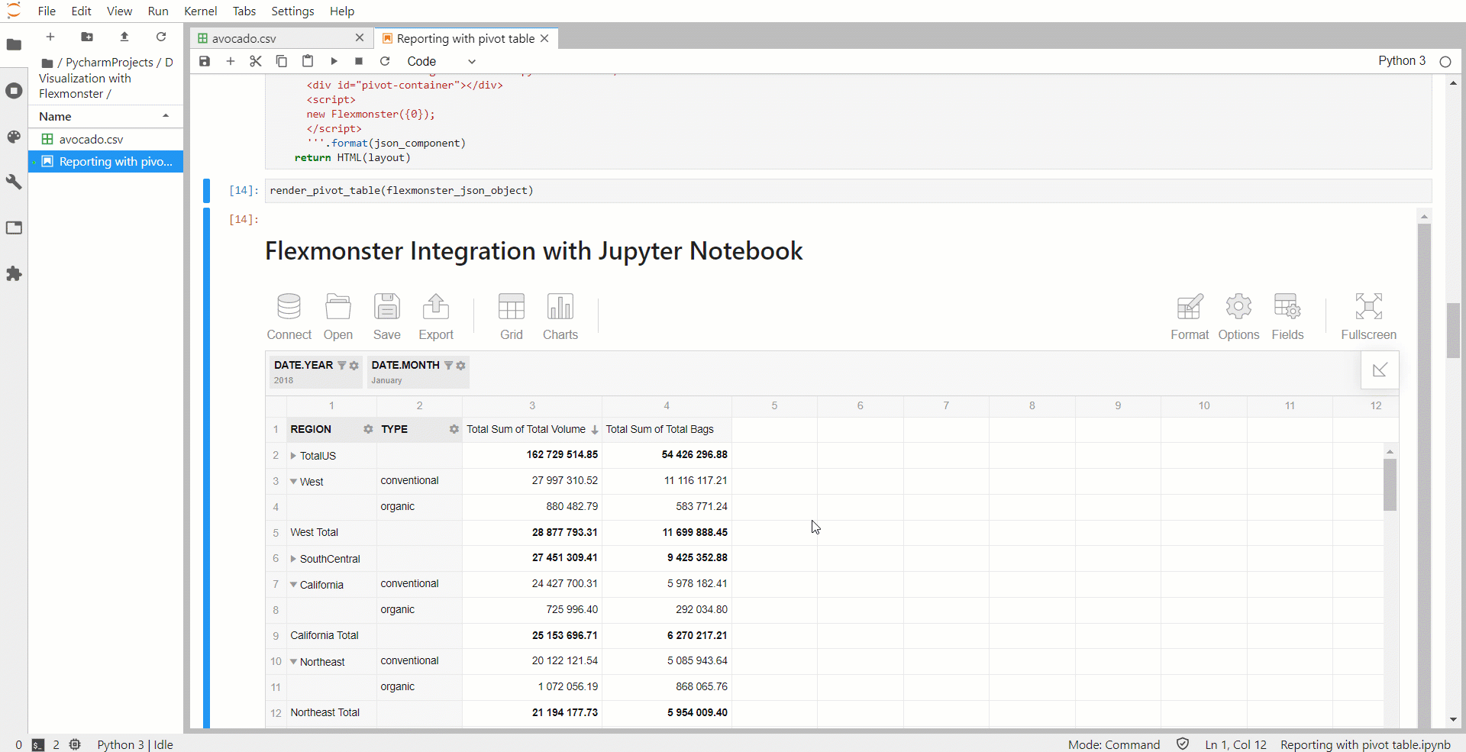Open the Flexmonster Options panel
This screenshot has height=752, width=1466.
1238,315
